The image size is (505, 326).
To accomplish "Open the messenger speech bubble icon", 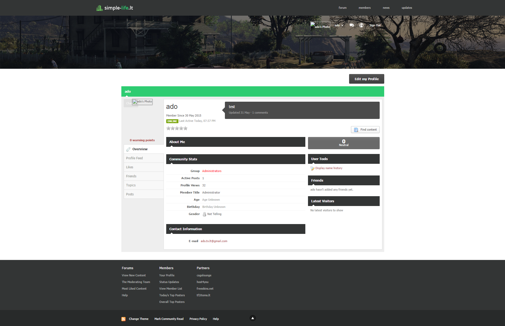I will pos(352,25).
